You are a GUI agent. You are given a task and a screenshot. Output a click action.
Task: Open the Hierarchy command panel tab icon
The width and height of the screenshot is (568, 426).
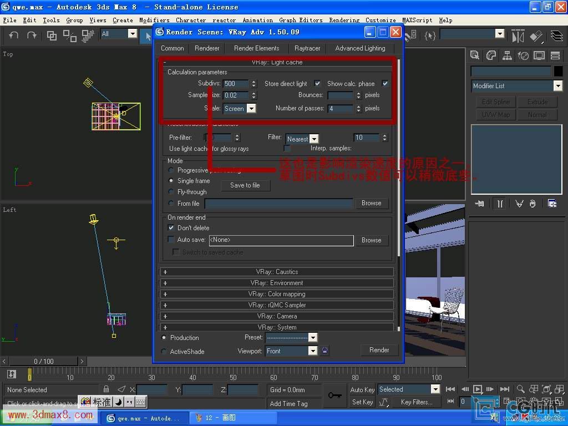coord(507,55)
